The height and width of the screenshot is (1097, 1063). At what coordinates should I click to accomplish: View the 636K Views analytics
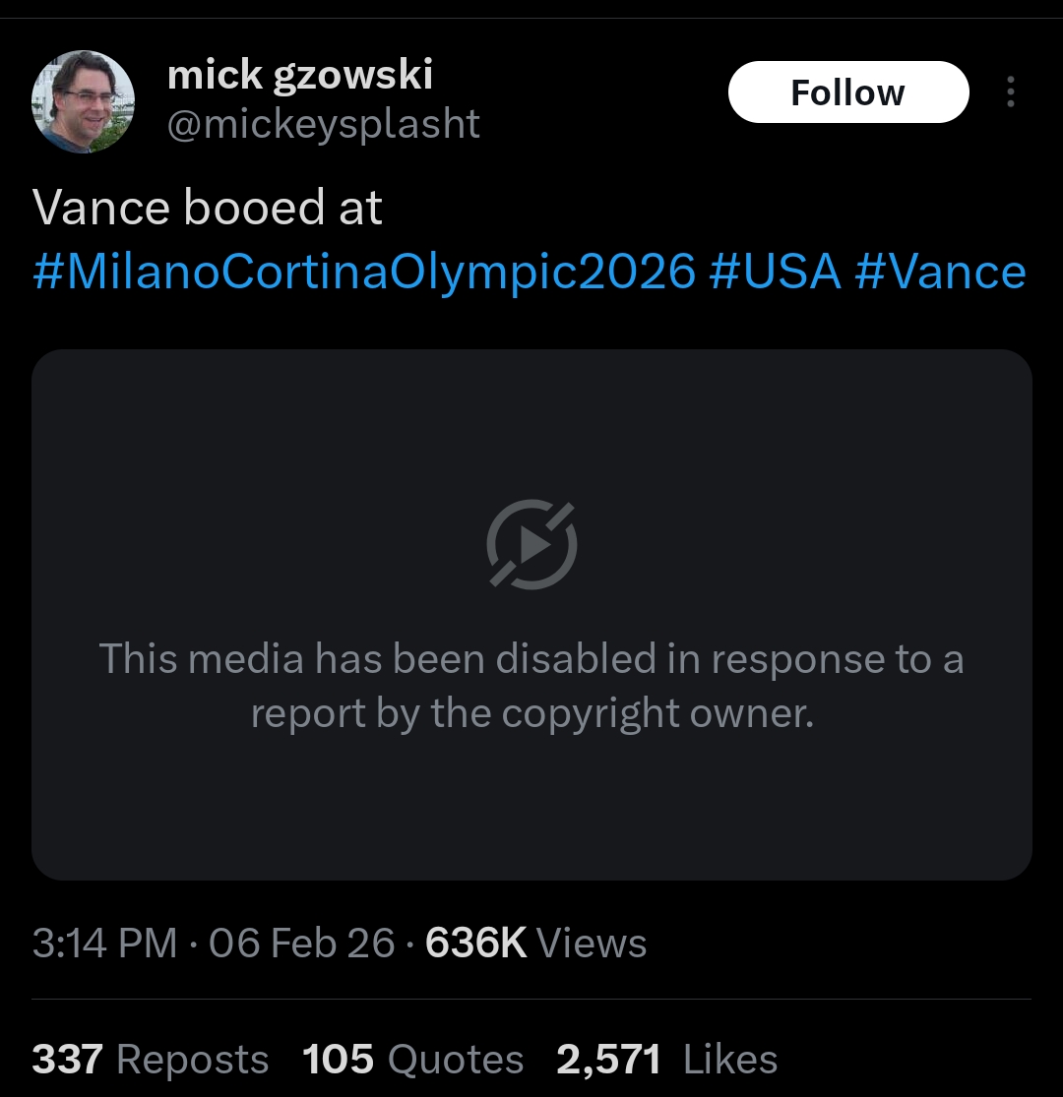(535, 944)
